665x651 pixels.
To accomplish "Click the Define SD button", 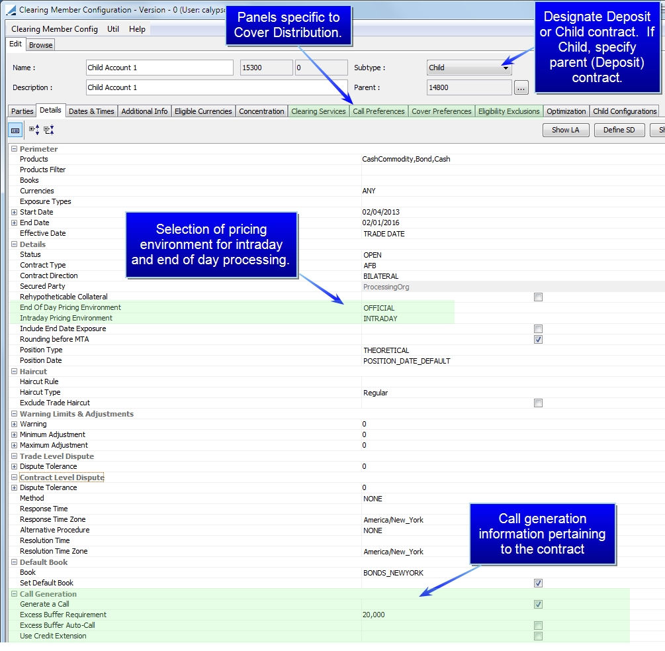I will tap(619, 130).
